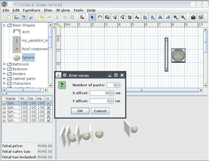Click the Save home icon
209x161 pixels.
24,17
